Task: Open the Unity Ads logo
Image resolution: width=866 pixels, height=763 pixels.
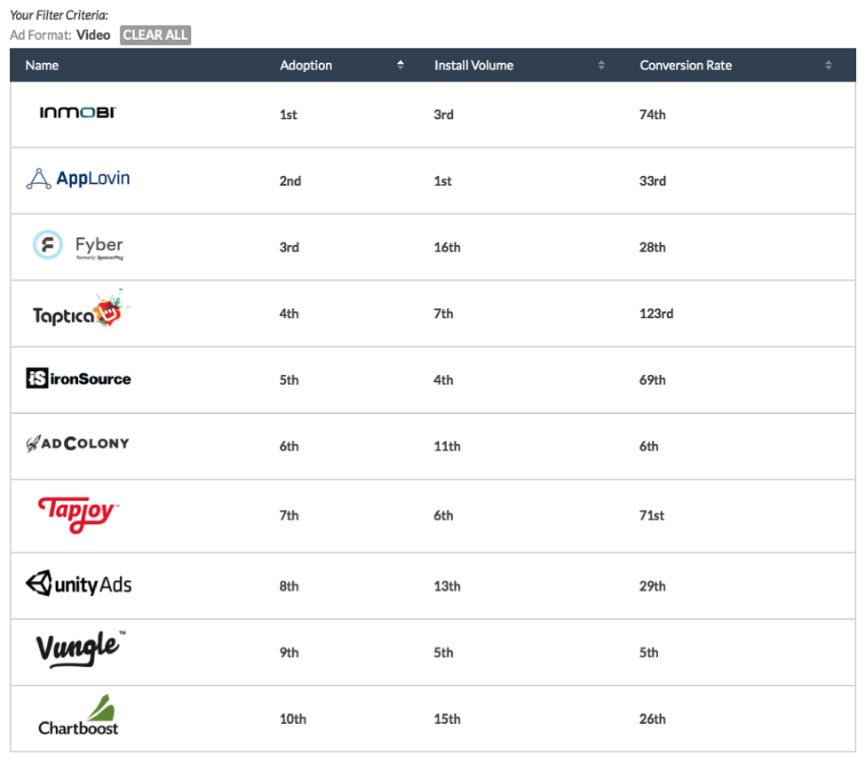Action: [78, 584]
